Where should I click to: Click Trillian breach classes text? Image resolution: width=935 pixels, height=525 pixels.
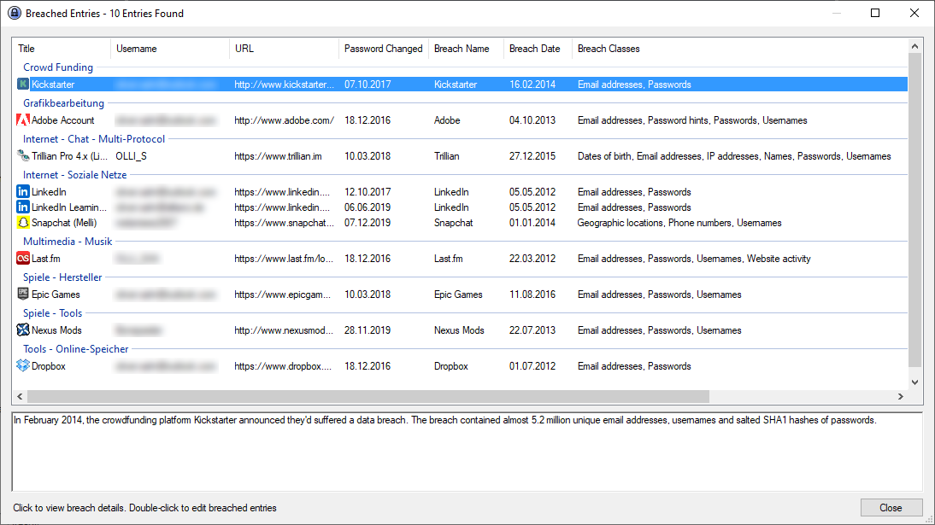click(x=734, y=156)
